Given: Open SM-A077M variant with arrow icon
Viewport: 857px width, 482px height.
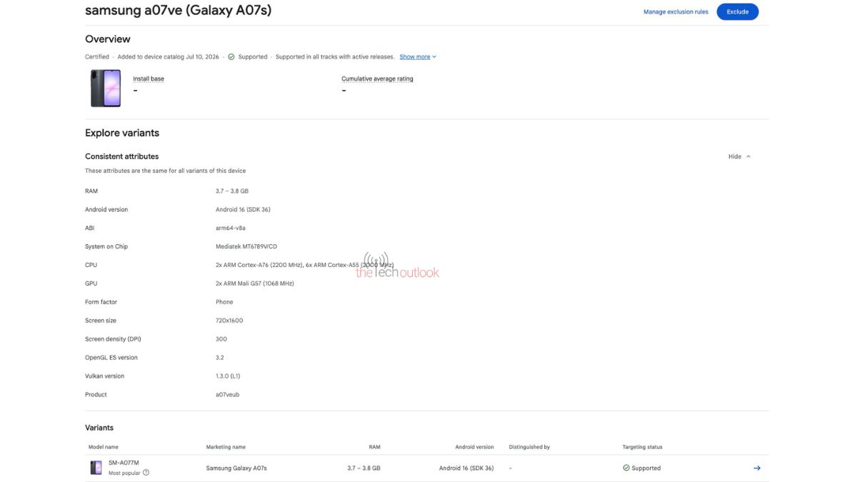Looking at the screenshot, I should coord(757,468).
